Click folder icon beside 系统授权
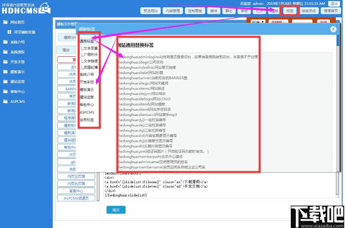 point(5,52)
